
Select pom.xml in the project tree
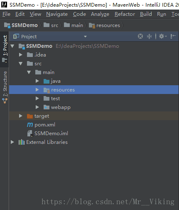(x=45, y=125)
